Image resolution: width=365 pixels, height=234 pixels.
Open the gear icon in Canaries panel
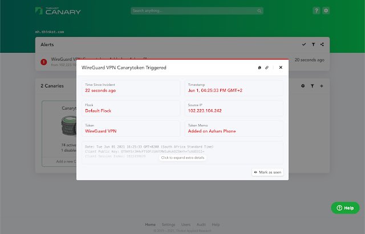[303, 86]
